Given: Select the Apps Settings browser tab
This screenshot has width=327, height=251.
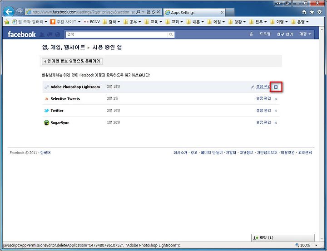Looking at the screenshot, I should point(194,13).
